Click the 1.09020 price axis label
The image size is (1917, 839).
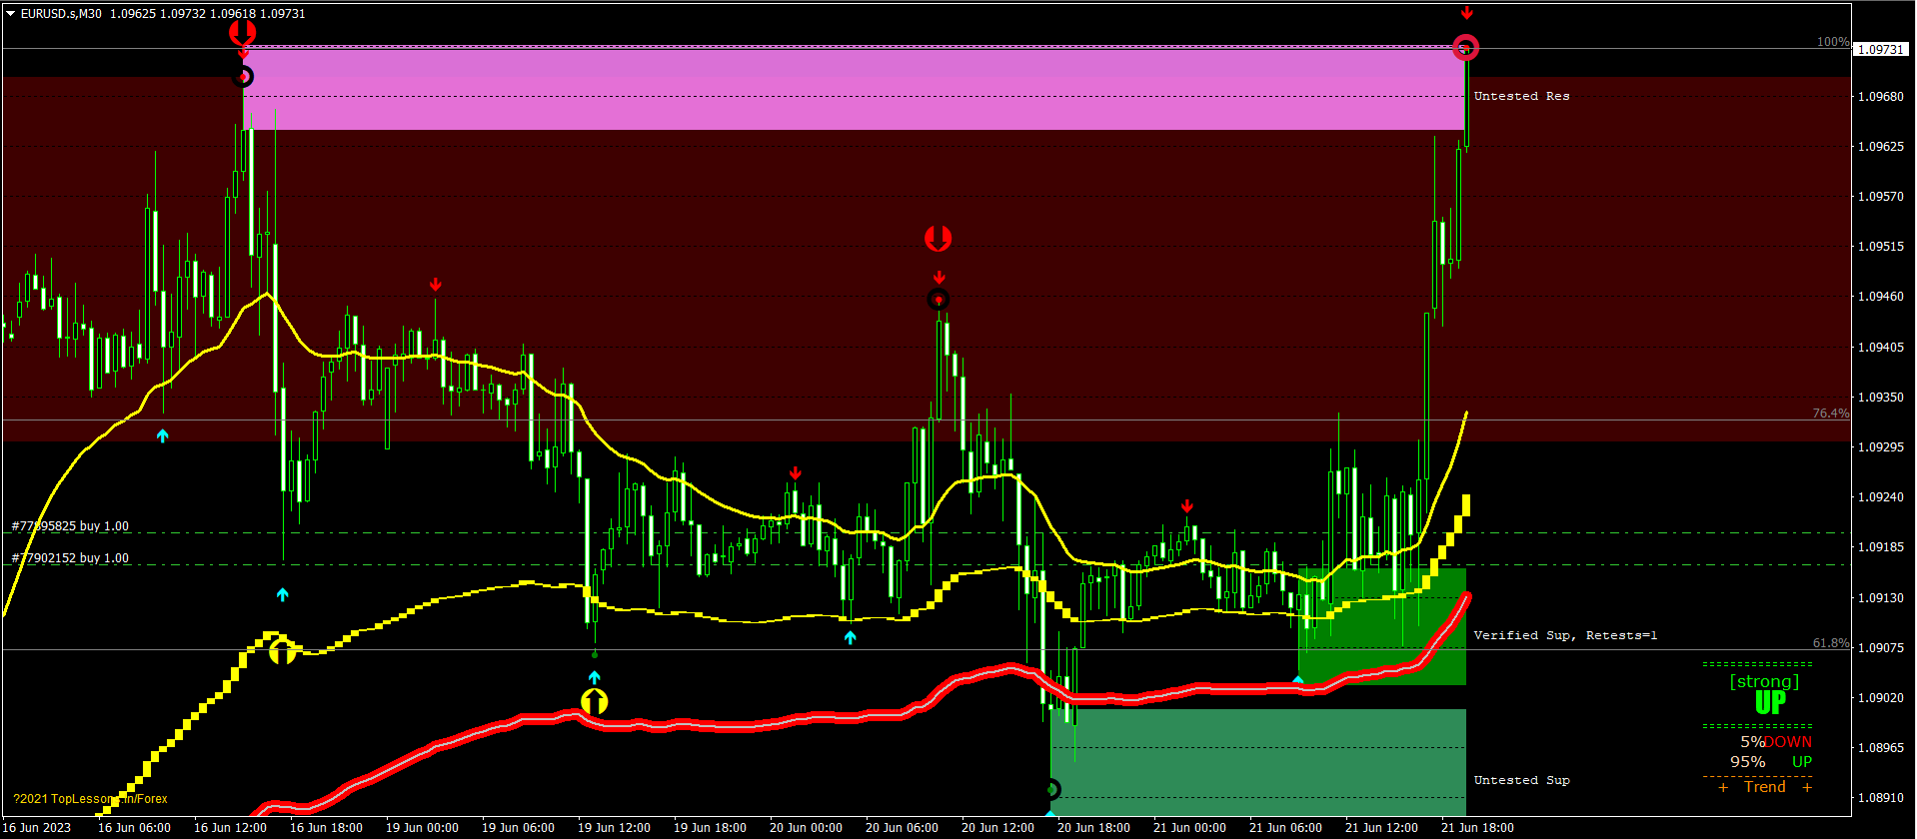point(1881,698)
